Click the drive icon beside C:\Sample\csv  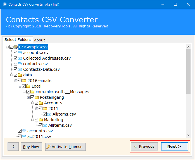pos(16,47)
